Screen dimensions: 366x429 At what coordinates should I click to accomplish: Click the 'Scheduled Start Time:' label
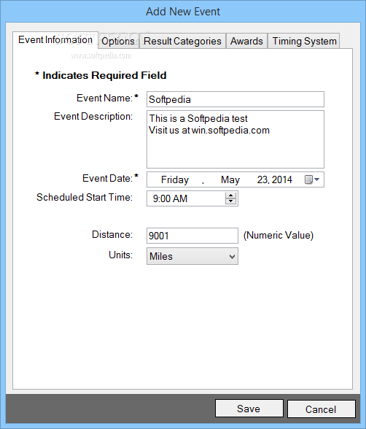(x=85, y=197)
